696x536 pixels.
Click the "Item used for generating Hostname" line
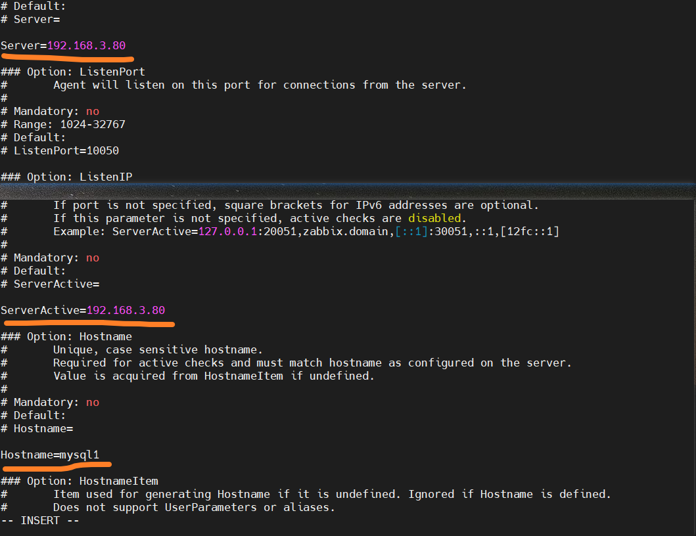click(332, 494)
